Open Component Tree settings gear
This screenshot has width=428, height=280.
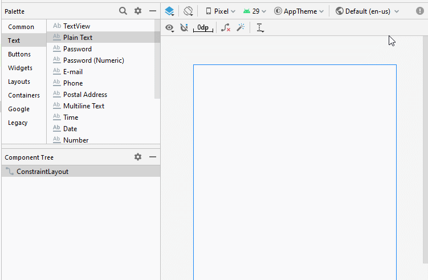coord(138,157)
